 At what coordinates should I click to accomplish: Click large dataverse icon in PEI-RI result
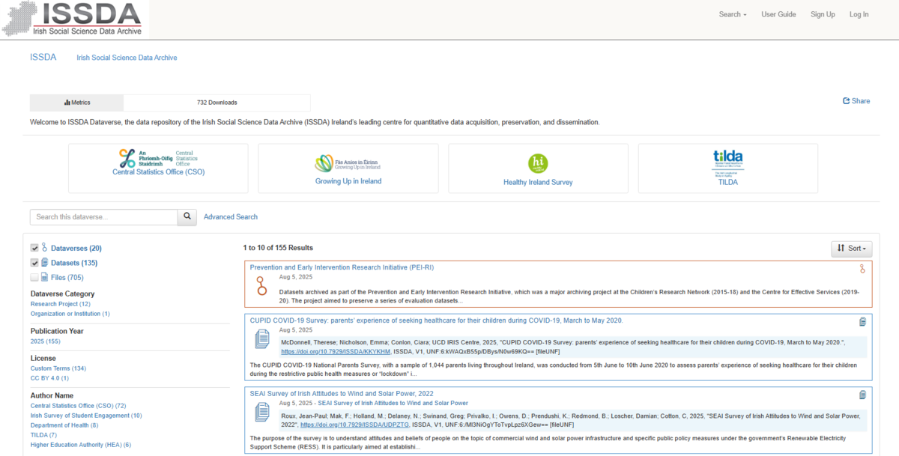pyautogui.click(x=261, y=285)
